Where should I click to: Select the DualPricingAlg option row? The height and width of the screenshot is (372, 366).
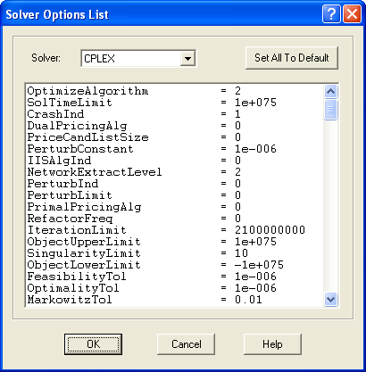(175, 126)
